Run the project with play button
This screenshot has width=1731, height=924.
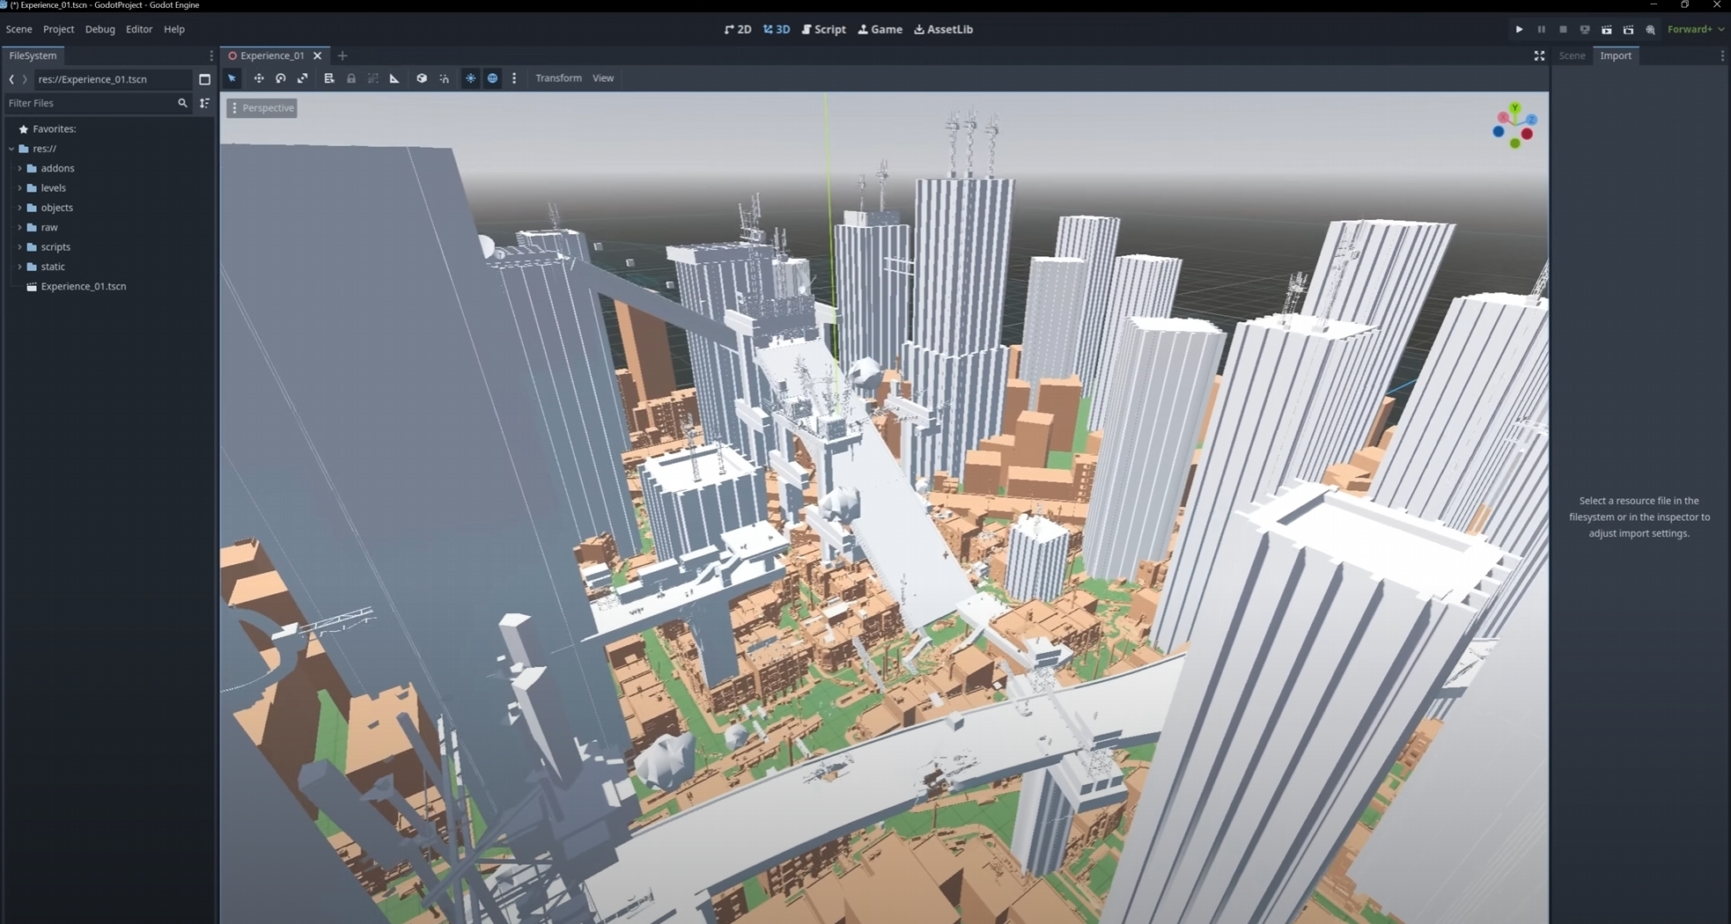point(1519,29)
